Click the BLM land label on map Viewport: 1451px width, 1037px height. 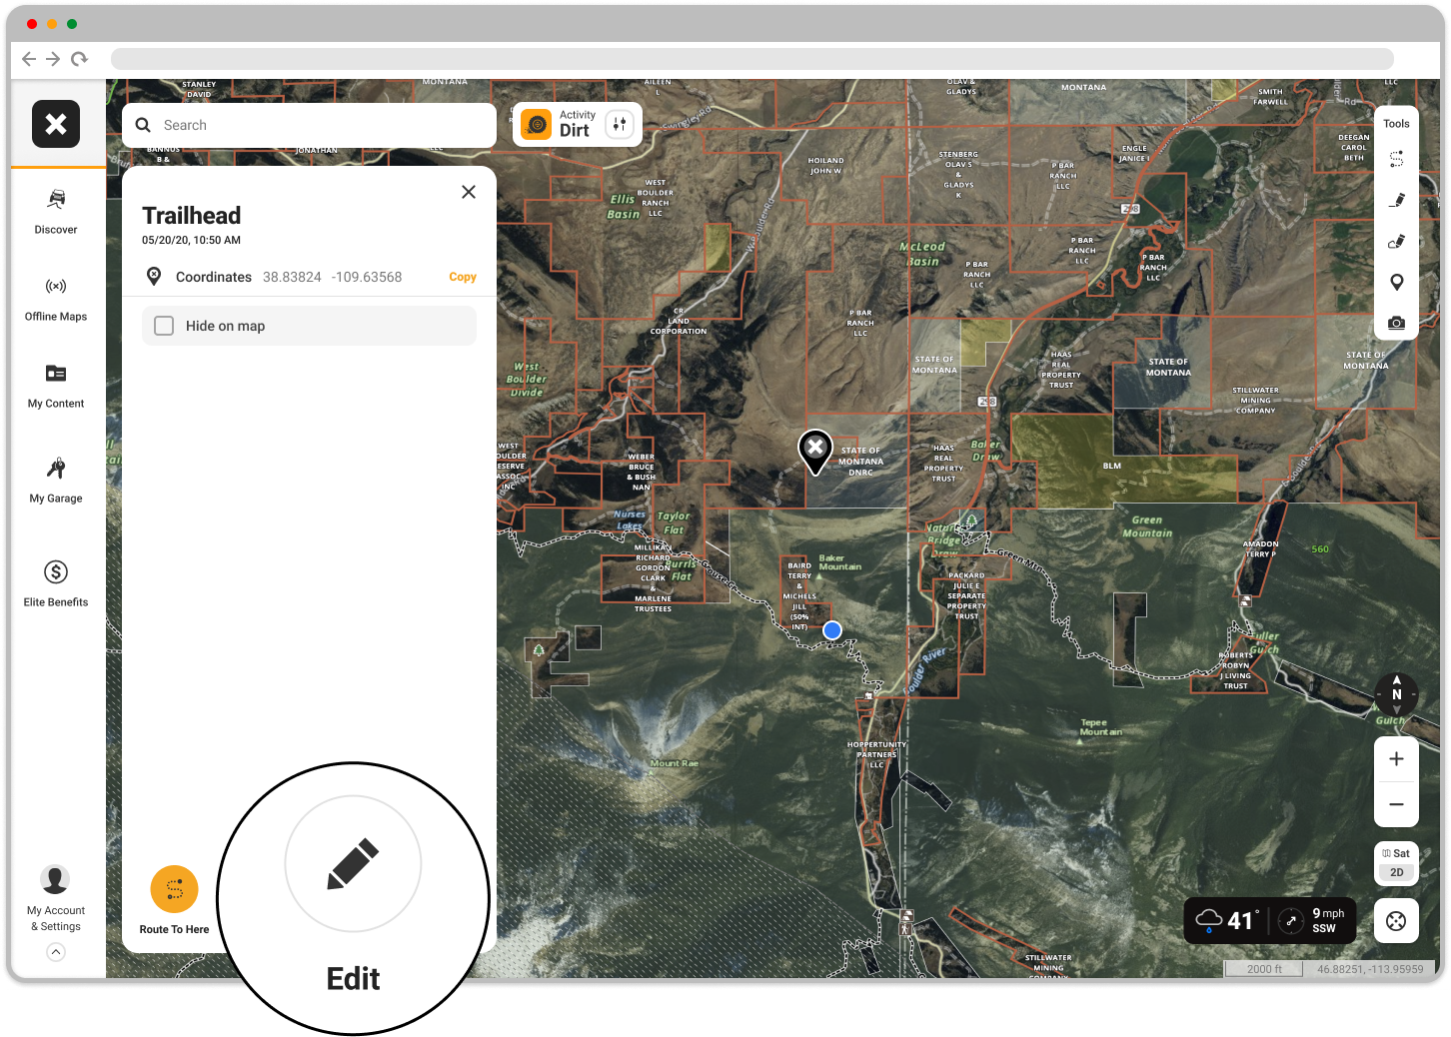[x=1112, y=466]
